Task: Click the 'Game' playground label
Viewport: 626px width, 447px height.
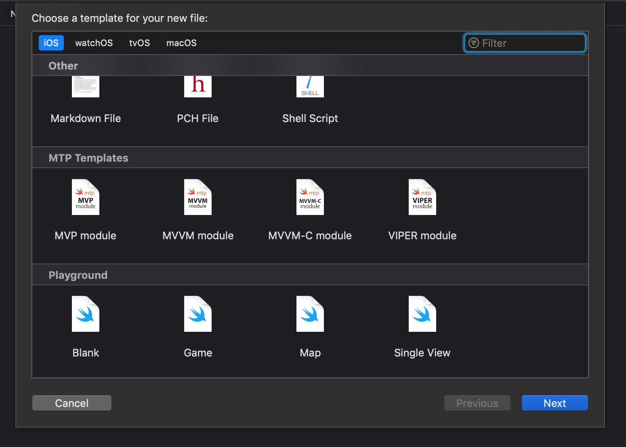Action: tap(198, 353)
